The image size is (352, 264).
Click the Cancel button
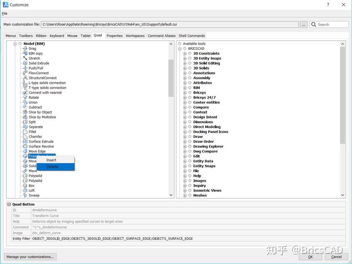[x=336, y=257]
